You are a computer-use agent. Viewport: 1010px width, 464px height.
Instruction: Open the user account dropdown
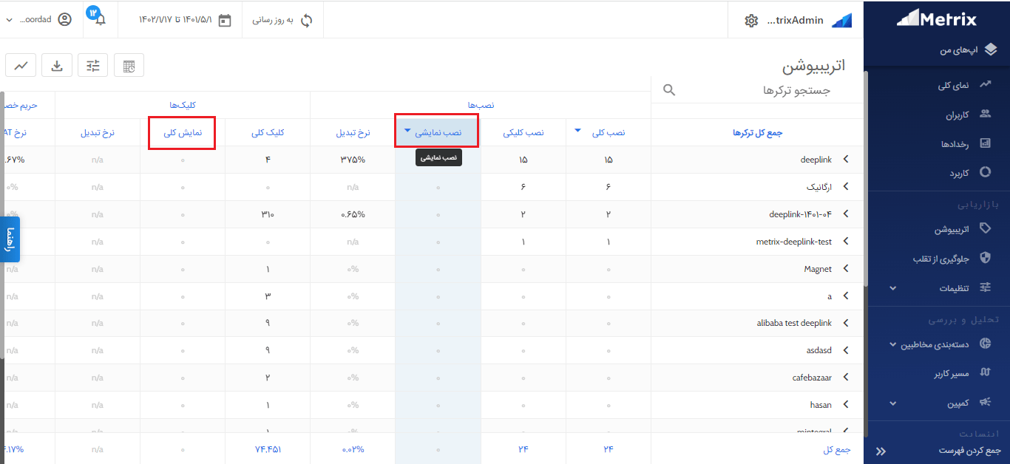click(37, 20)
